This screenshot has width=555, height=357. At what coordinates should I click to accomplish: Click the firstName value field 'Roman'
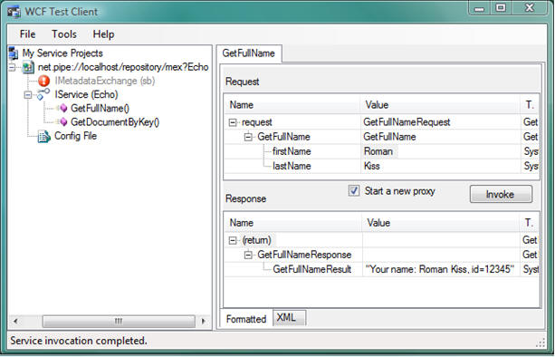[440, 151]
